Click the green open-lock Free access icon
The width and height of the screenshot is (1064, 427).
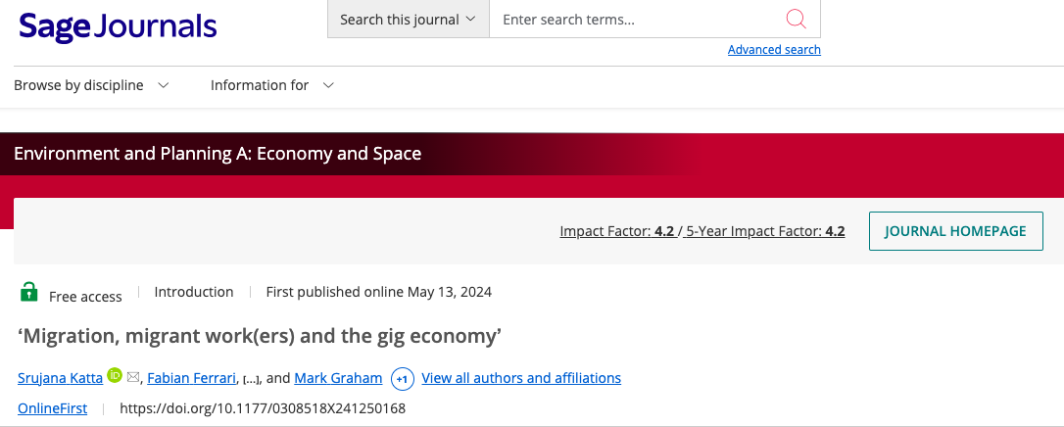tap(29, 293)
